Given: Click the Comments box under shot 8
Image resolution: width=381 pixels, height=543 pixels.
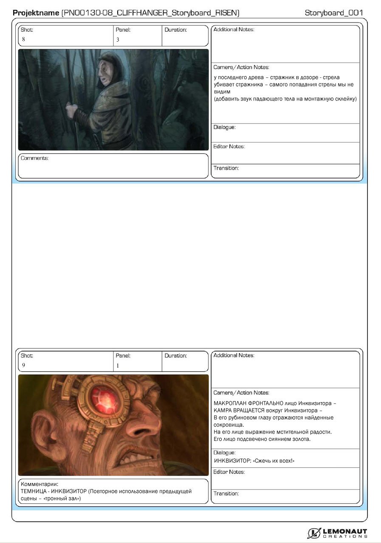Looking at the screenshot, I should [x=113, y=166].
